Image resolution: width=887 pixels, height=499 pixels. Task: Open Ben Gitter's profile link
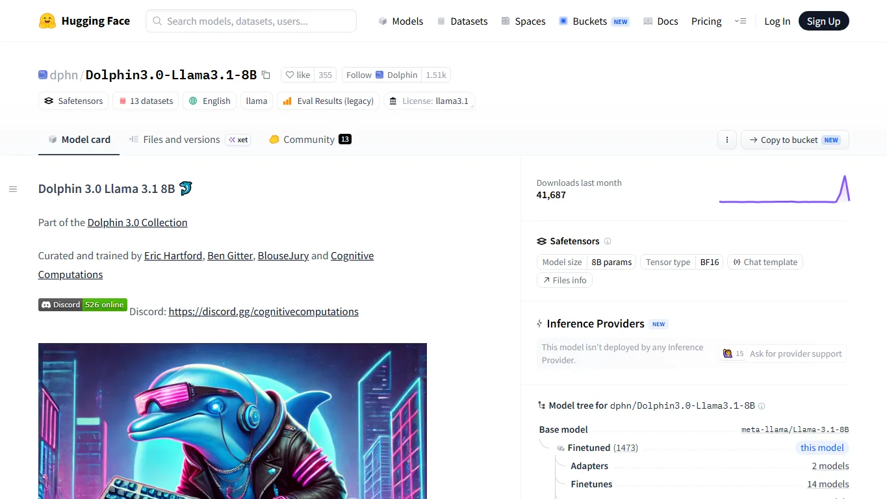pos(230,256)
